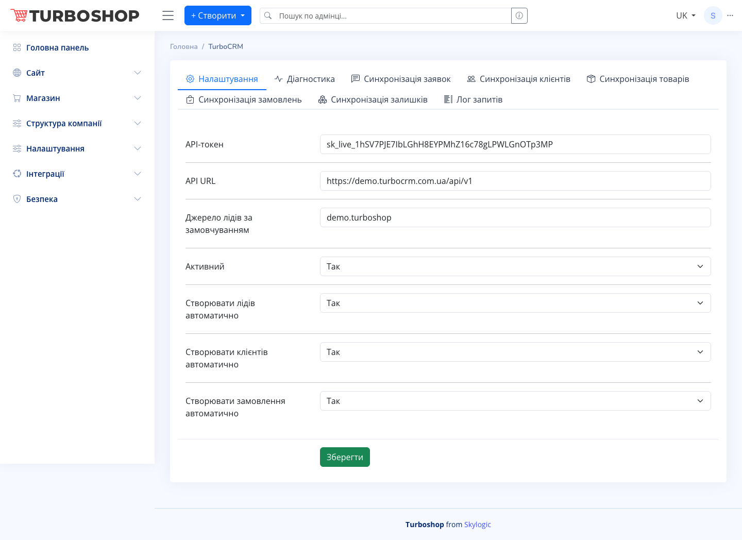Go to Головна breadcrumb link

pyautogui.click(x=184, y=46)
